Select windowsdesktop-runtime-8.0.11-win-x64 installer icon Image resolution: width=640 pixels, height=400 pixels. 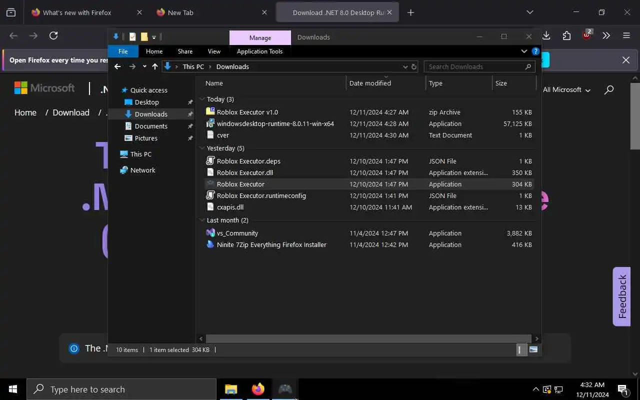pyautogui.click(x=210, y=123)
